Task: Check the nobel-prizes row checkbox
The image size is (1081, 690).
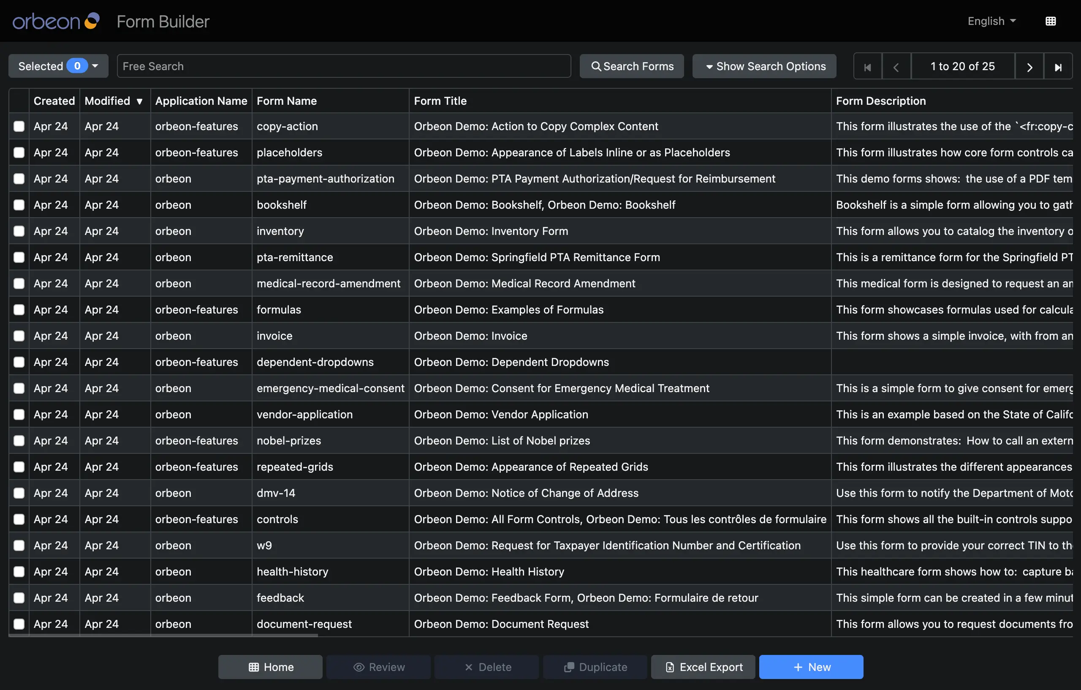Action: pos(19,441)
